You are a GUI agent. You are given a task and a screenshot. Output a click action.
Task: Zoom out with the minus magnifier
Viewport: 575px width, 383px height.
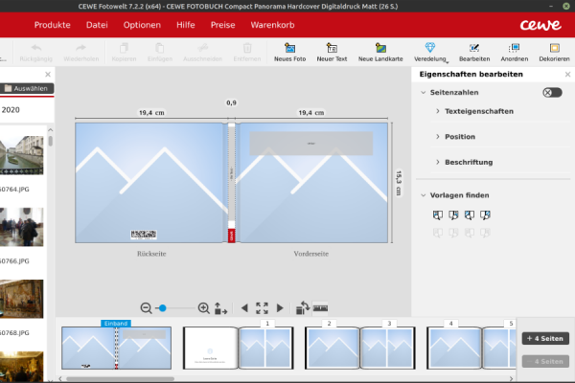pyautogui.click(x=146, y=308)
